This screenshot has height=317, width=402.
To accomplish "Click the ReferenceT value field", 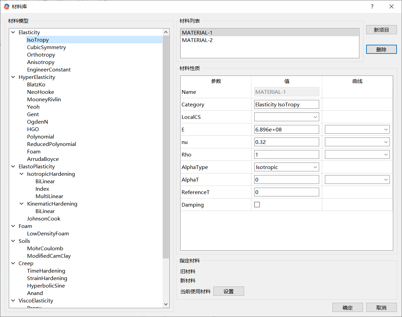I will (287, 192).
